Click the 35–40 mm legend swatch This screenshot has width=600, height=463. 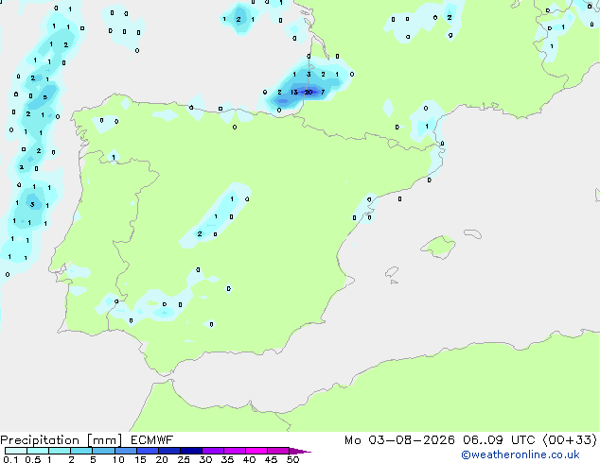coord(234,451)
